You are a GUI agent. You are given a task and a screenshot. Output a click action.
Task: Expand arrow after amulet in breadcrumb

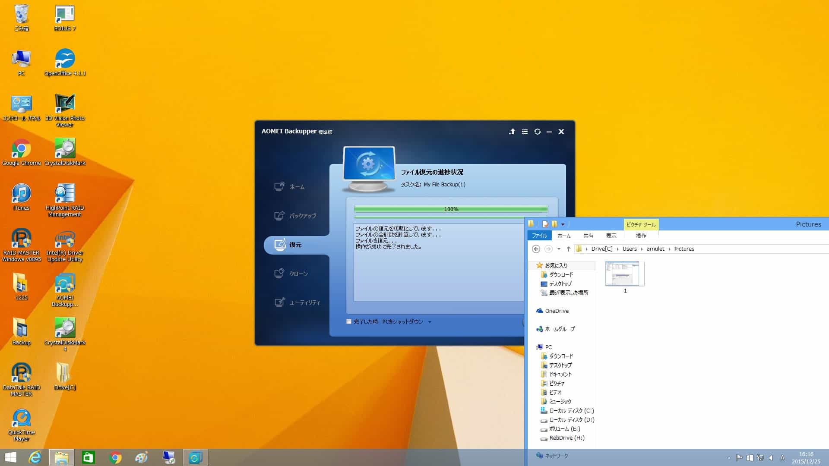[x=669, y=249]
